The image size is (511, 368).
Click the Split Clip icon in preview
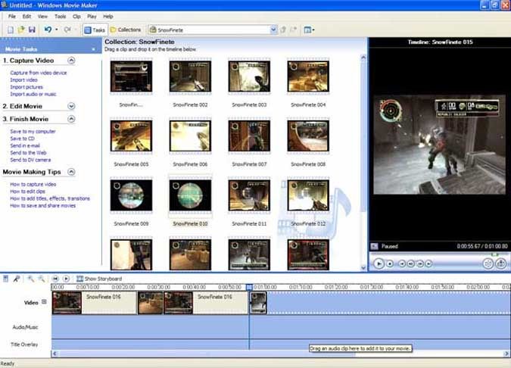(488, 264)
